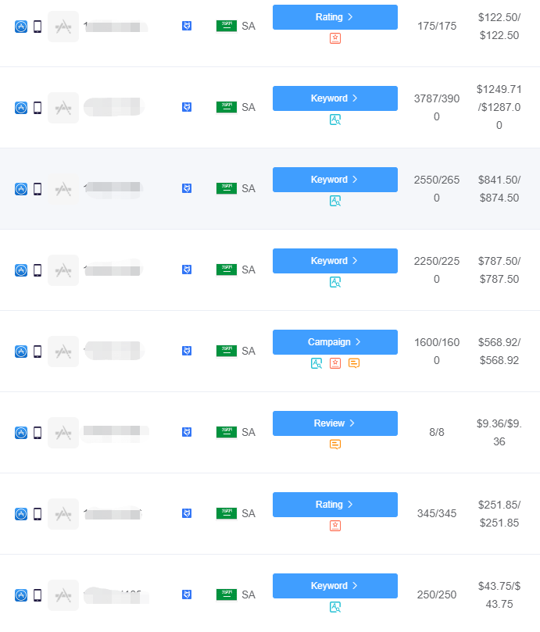This screenshot has width=540, height=632.
Task: Click the App Store icon in the $841.50 row
Action: pyautogui.click(x=21, y=188)
